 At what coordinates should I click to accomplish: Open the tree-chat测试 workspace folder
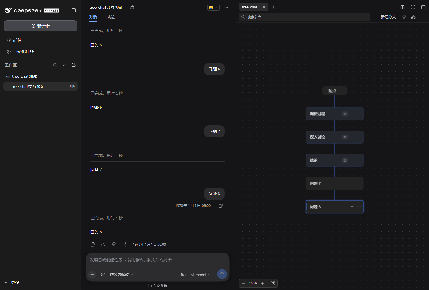pos(41,76)
